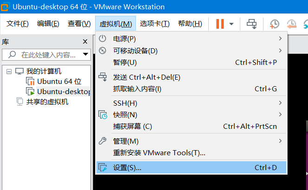Click the snapshot icon beside 快照(N)

pyautogui.click(x=103, y=115)
